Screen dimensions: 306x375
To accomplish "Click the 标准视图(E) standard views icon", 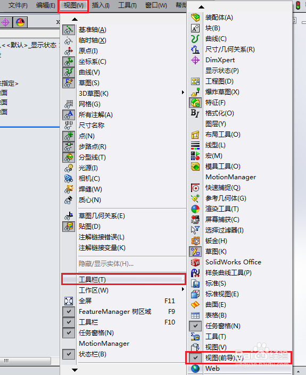I will (x=195, y=294).
